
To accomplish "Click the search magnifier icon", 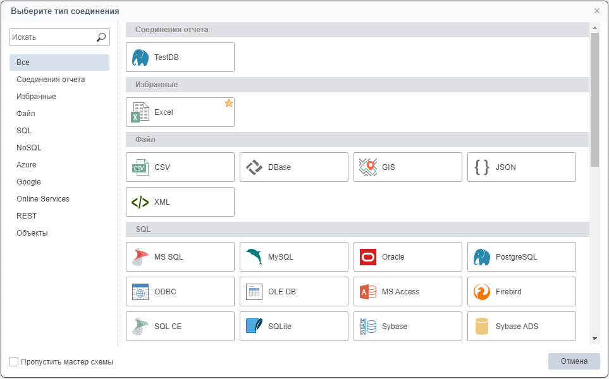I will point(101,37).
